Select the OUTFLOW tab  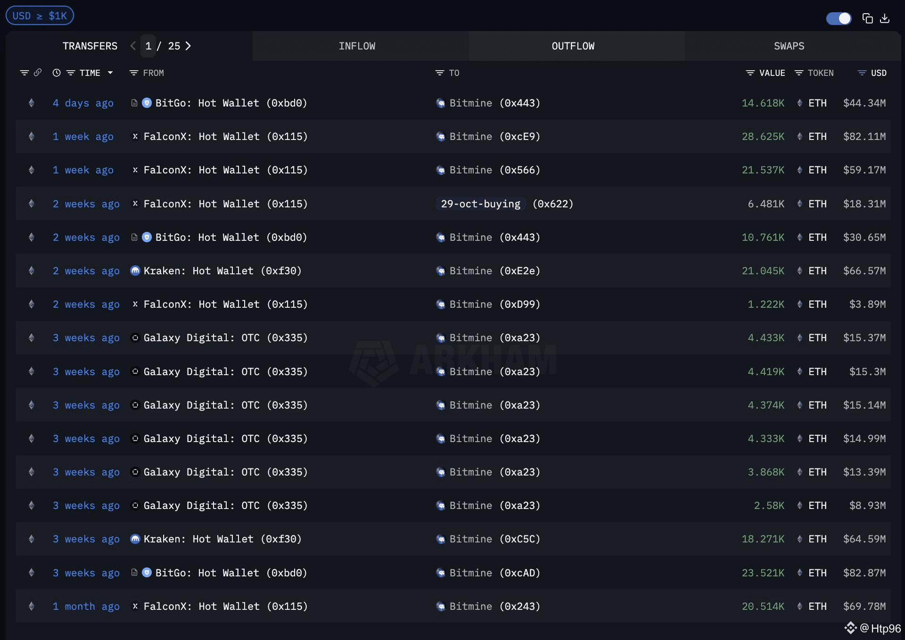[573, 46]
